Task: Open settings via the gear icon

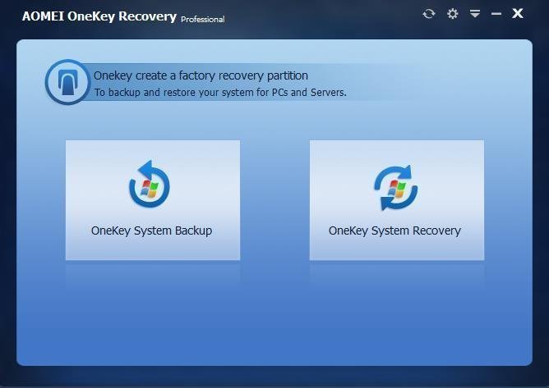Action: pyautogui.click(x=452, y=14)
